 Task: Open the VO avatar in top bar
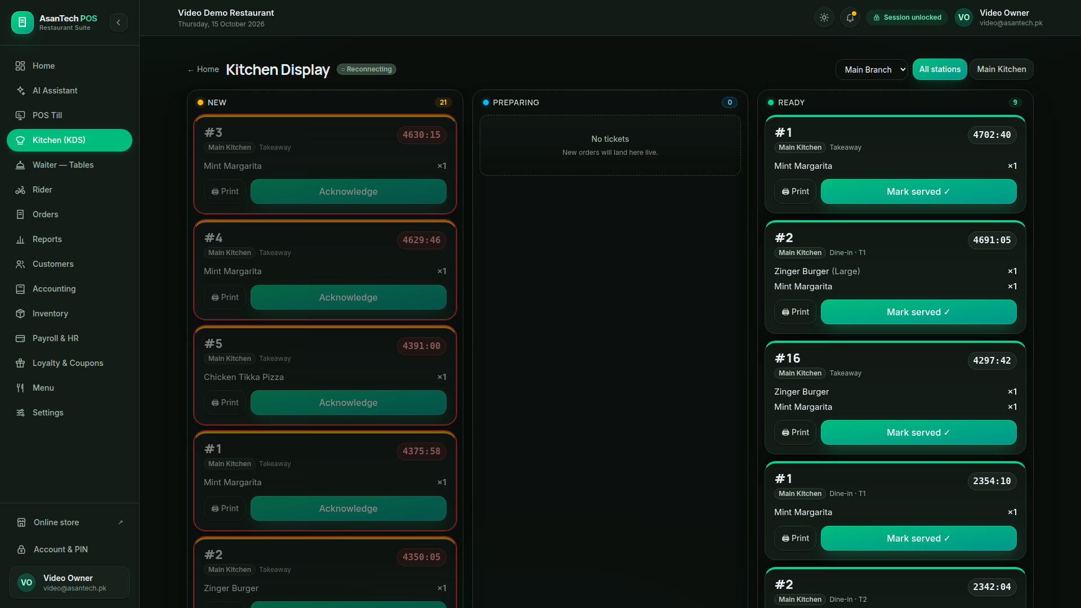click(x=964, y=17)
